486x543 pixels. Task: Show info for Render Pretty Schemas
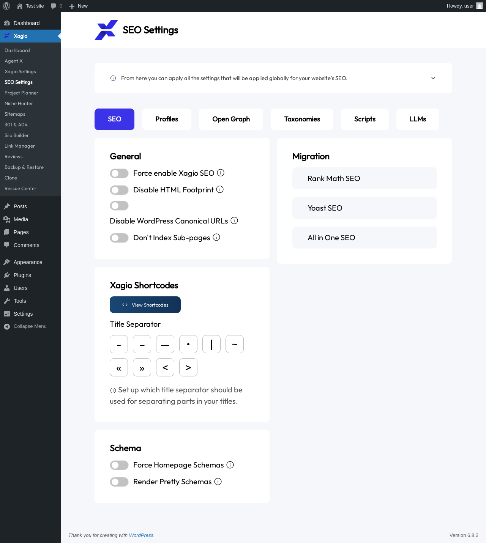(x=218, y=482)
